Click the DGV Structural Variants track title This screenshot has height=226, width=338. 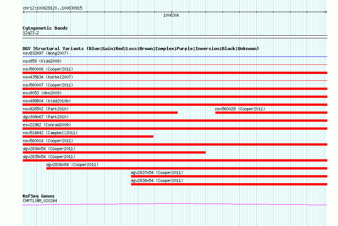click(x=141, y=49)
